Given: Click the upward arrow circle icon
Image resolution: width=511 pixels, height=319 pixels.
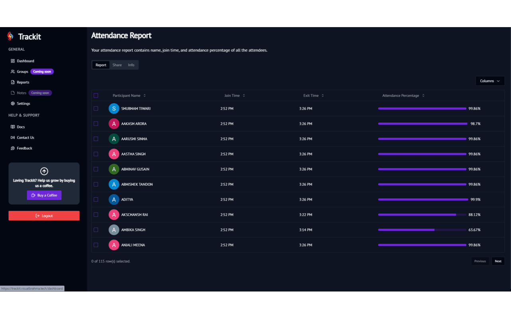Looking at the screenshot, I should 44,171.
